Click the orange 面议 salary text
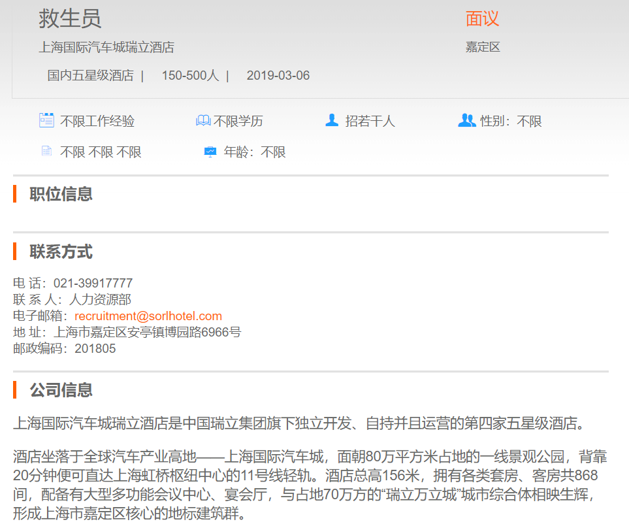This screenshot has height=526, width=629. pos(482,19)
